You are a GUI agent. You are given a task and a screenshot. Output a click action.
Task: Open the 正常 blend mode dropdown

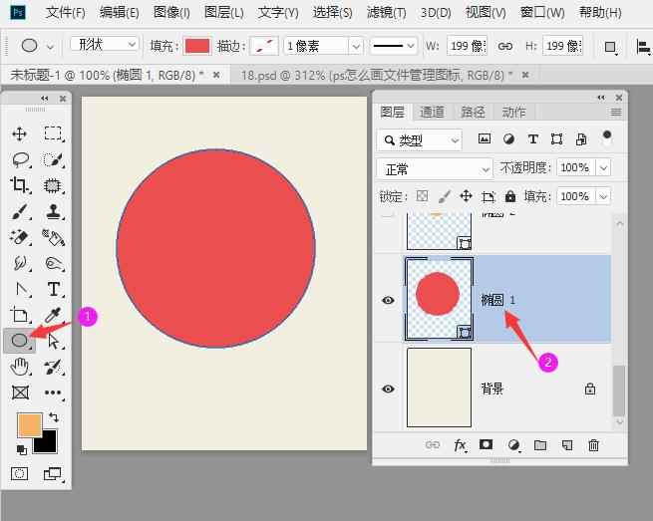click(x=435, y=168)
